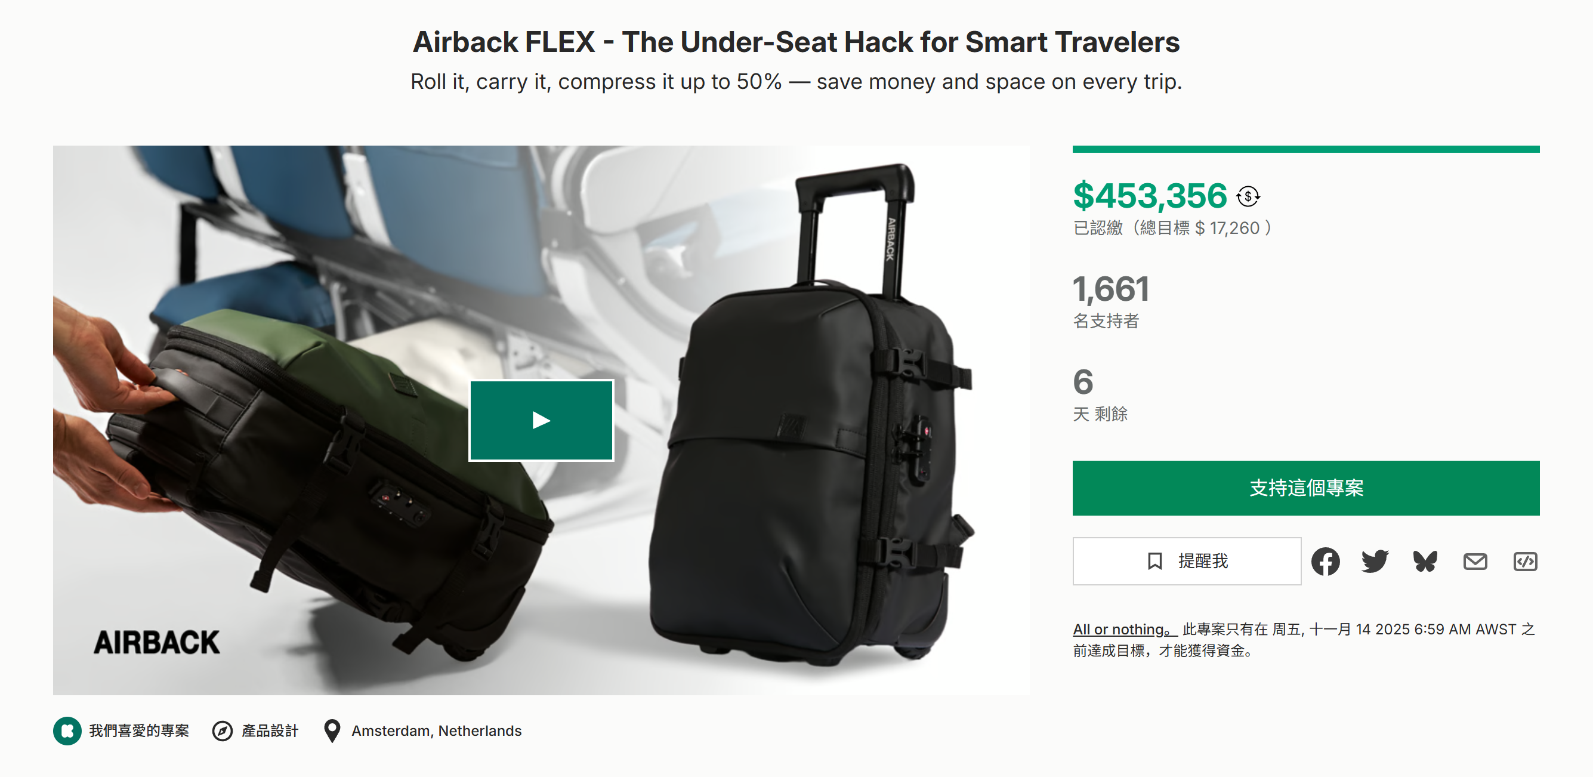Open the embed code icon
The image size is (1593, 777).
click(x=1525, y=562)
